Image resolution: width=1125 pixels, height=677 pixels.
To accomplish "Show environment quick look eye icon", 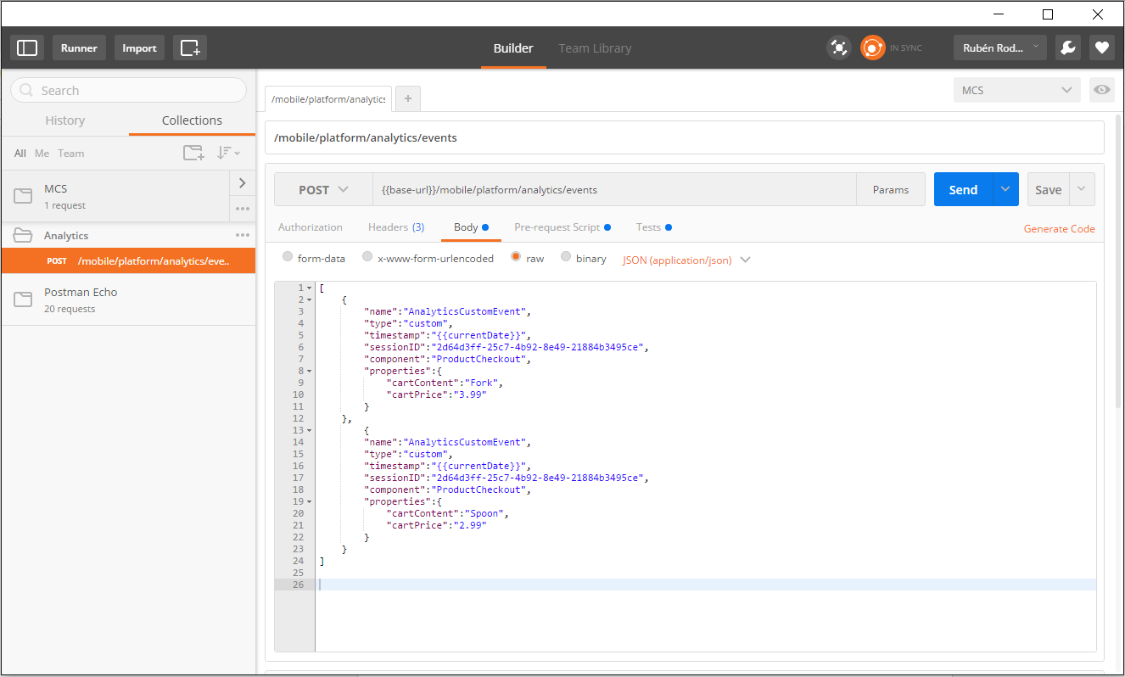I will click(1102, 90).
